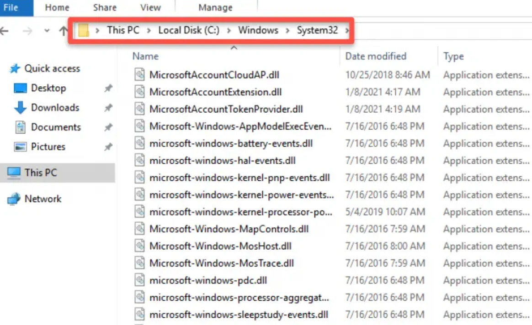Select microsoft-windows-hal-events.dll file
The image size is (532, 325).
[222, 160]
